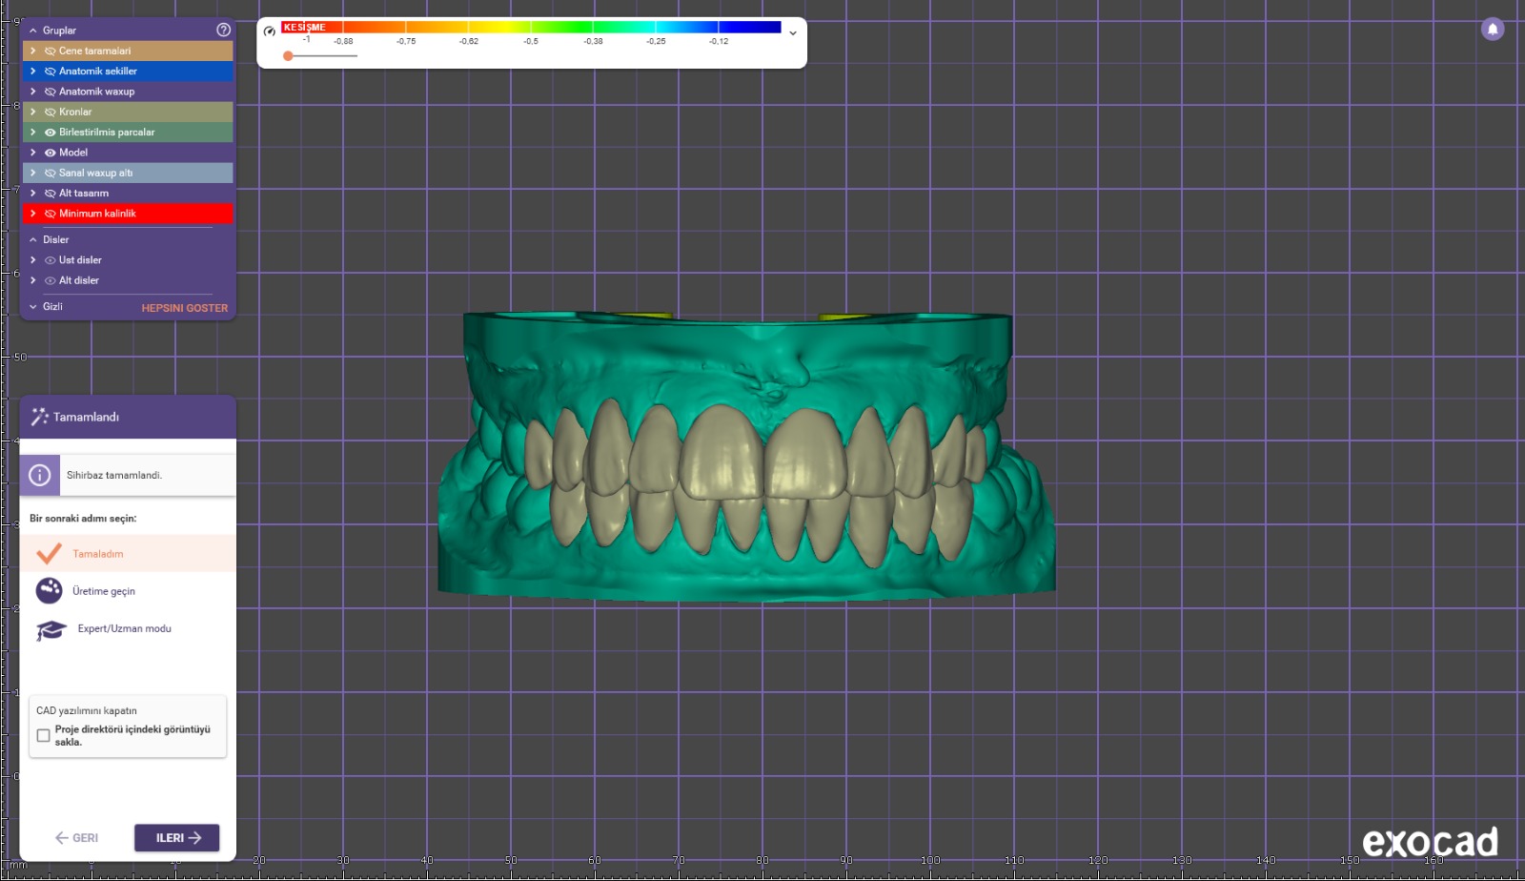Screen dimensions: 1525x881
Task: Expand the Cene taramaları group
Action: tap(33, 51)
